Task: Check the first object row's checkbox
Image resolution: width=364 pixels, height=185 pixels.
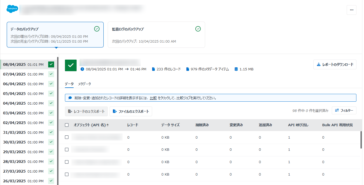Action: click(67, 137)
